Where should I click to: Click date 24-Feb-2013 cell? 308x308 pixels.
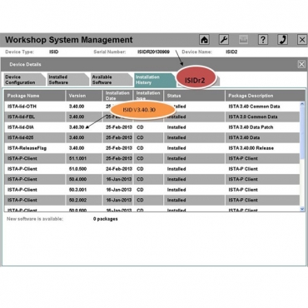pyautogui.click(x=119, y=169)
